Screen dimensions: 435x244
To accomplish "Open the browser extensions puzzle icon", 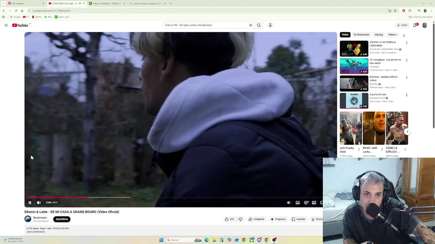I will point(410,11).
